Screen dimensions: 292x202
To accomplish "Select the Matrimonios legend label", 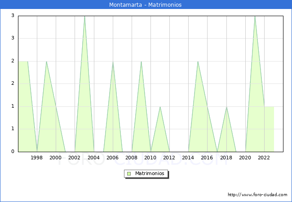I will pyautogui.click(x=150, y=173).
